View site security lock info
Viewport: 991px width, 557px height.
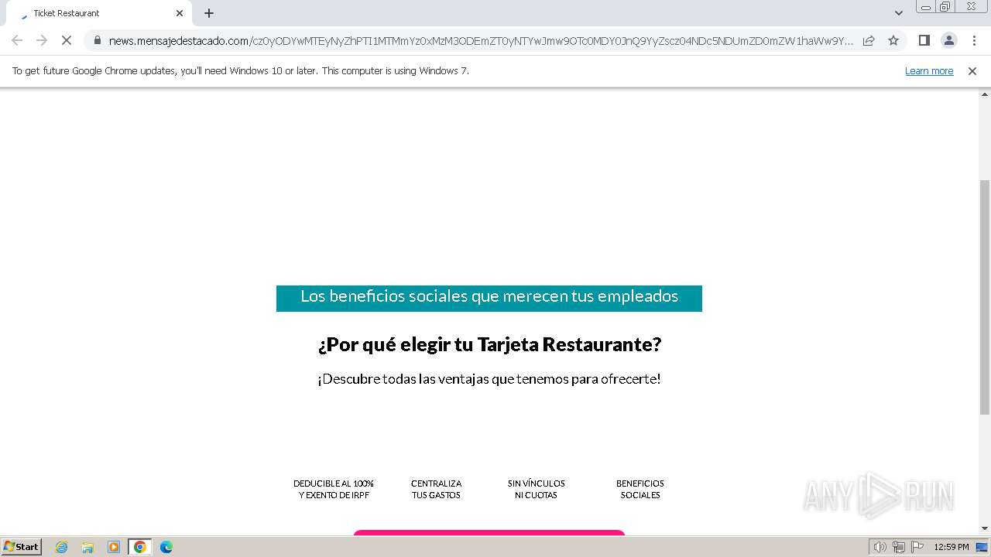(98, 40)
